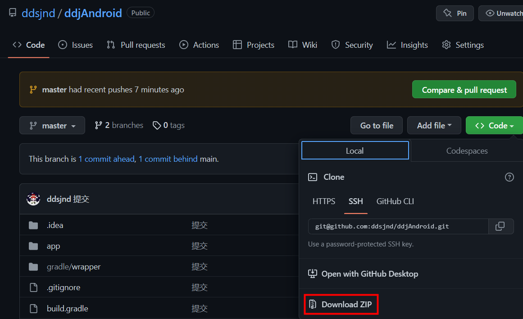Viewport: 523px width, 319px height.
Task: Copy the clone URL with the copy icon
Action: [500, 227]
